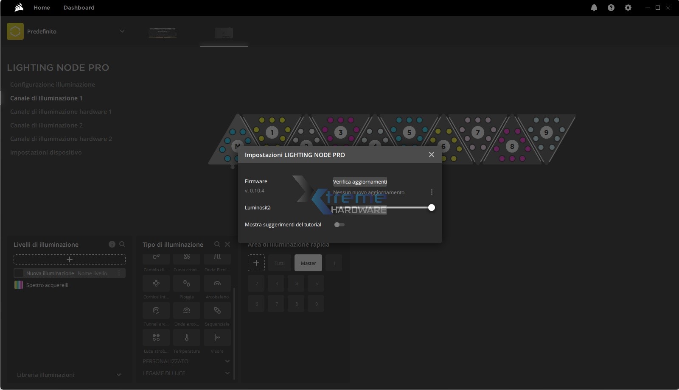Screen dimensions: 679x390
Task: Select the Temperatura lighting effect
Action: point(186,338)
